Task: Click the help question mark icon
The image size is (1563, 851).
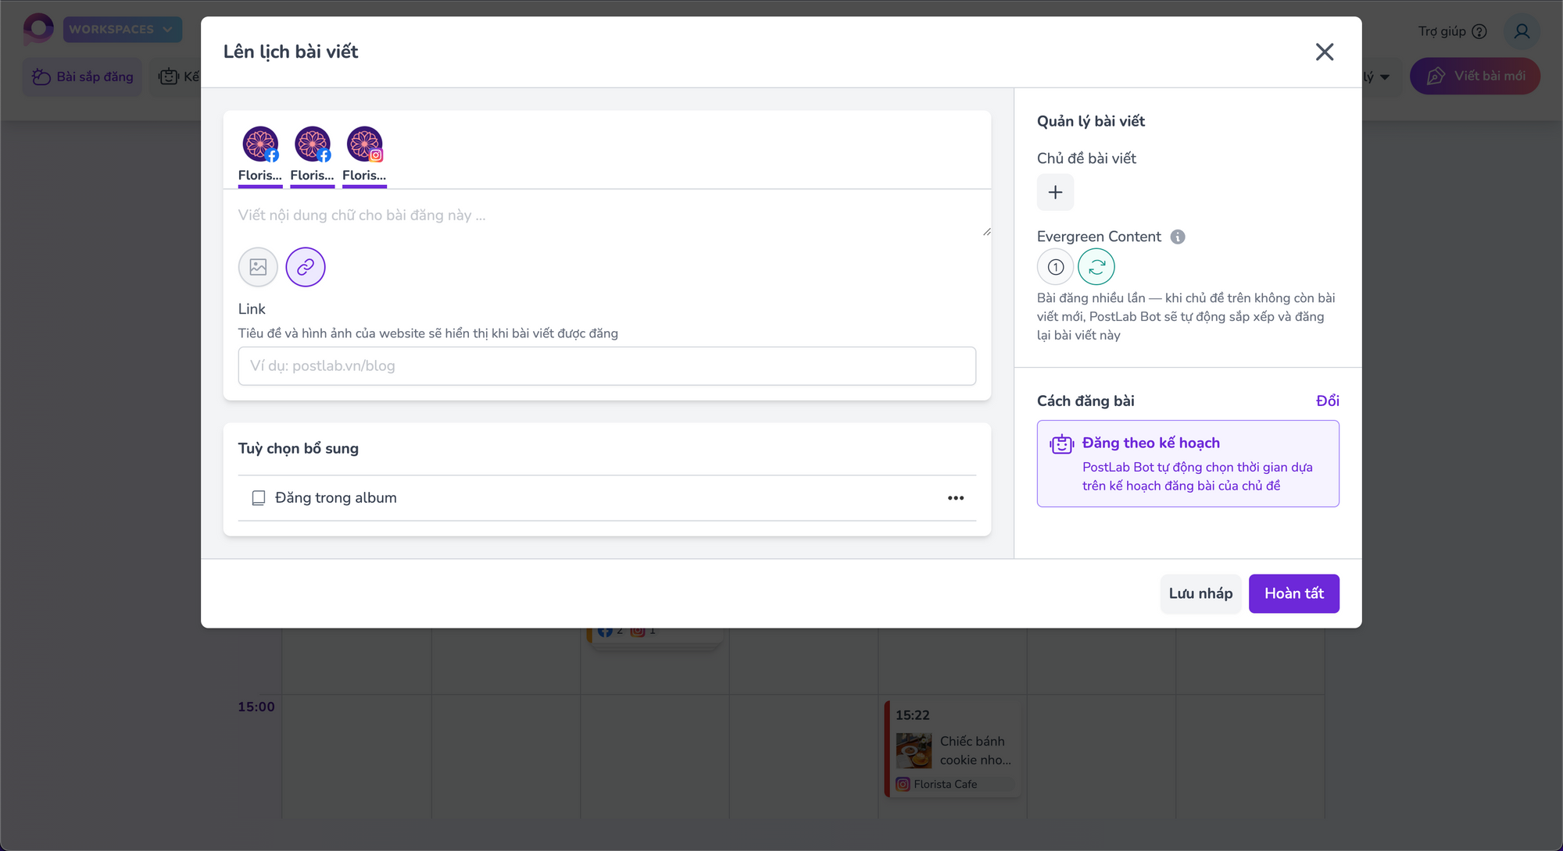Action: coord(1479,31)
